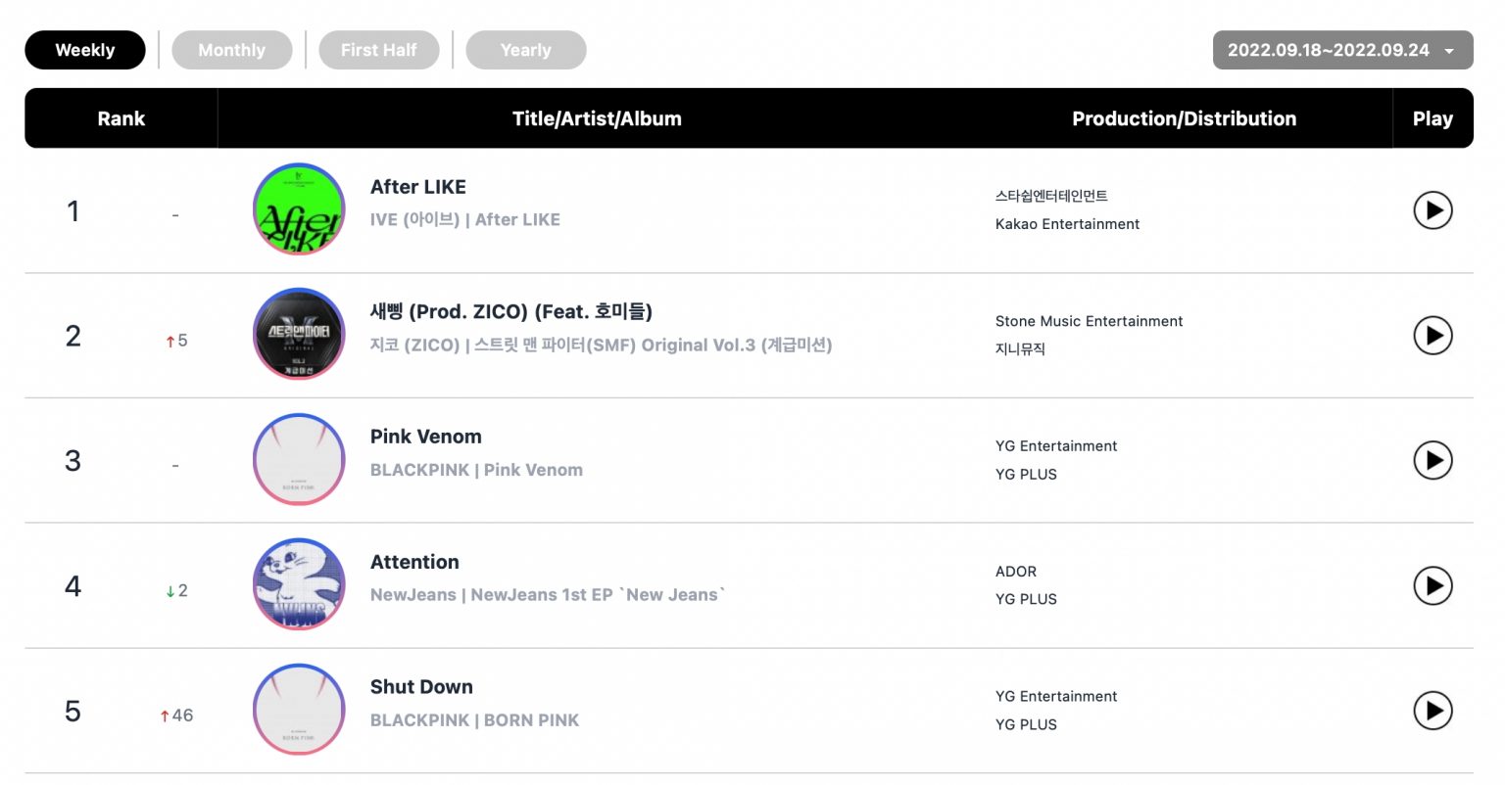Open the Street Man Fighter album cover
Viewport: 1505px width, 785px height.
pyautogui.click(x=299, y=335)
